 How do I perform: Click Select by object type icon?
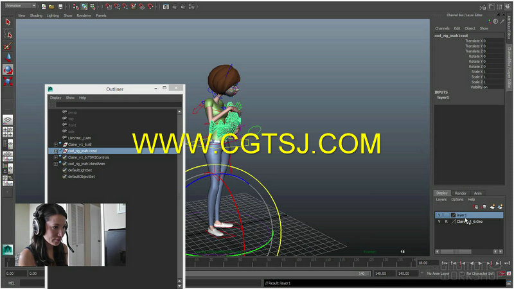pos(84,6)
